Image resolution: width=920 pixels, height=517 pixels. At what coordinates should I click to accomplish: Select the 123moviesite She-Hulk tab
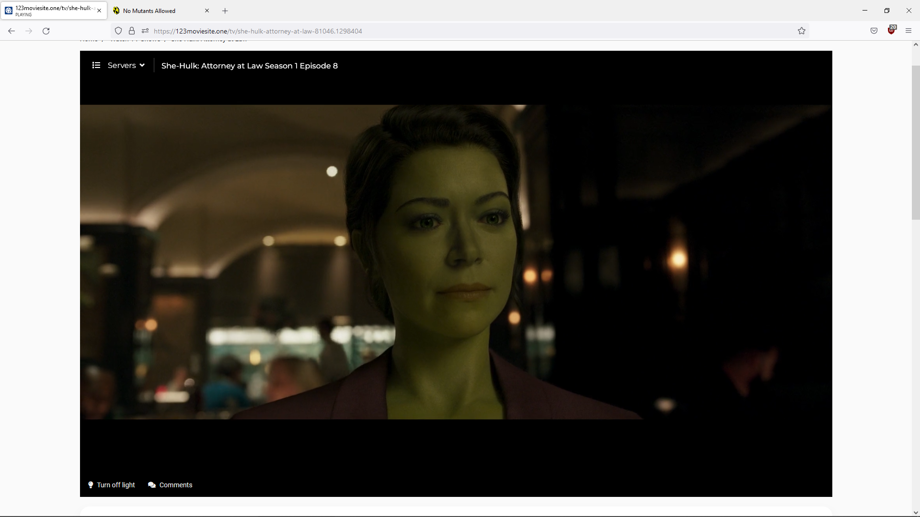(x=54, y=11)
